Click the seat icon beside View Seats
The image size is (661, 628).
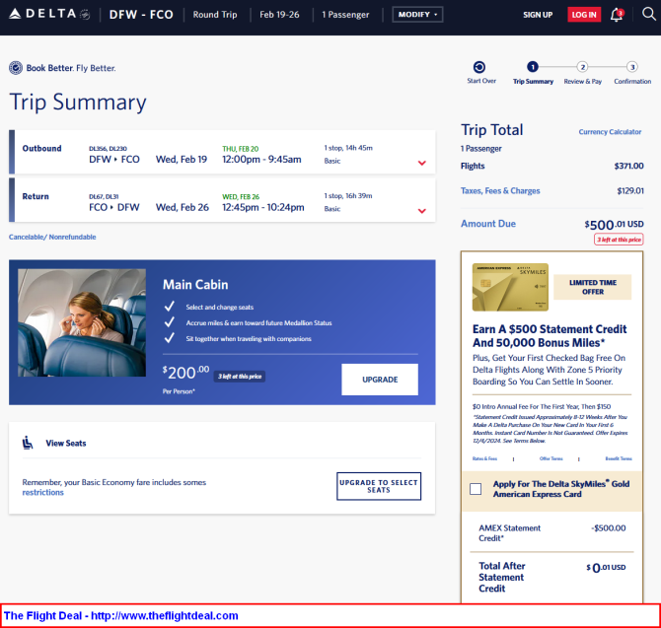click(28, 443)
